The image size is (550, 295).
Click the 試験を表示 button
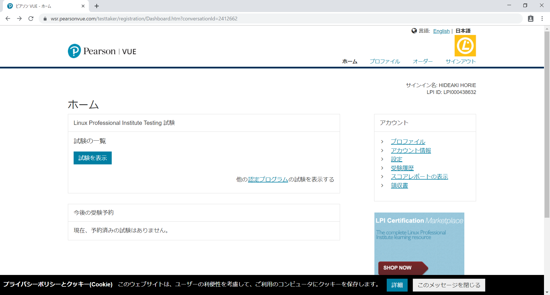pyautogui.click(x=93, y=158)
